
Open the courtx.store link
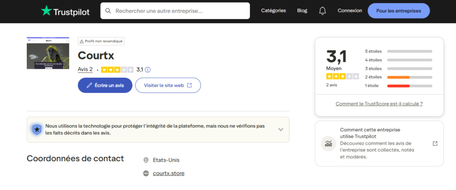(169, 174)
